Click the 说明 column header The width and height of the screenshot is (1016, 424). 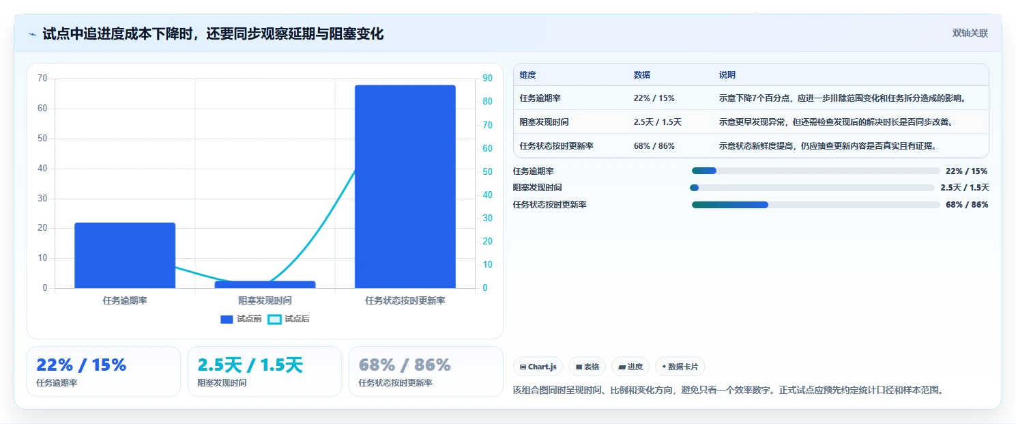(727, 75)
